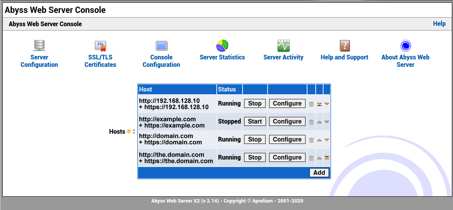Stop the 192.168.128.10 host
The height and width of the screenshot is (210, 453).
point(255,103)
